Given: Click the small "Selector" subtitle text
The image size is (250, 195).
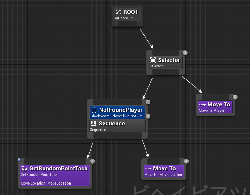Looking at the screenshot, I should click(x=156, y=66).
